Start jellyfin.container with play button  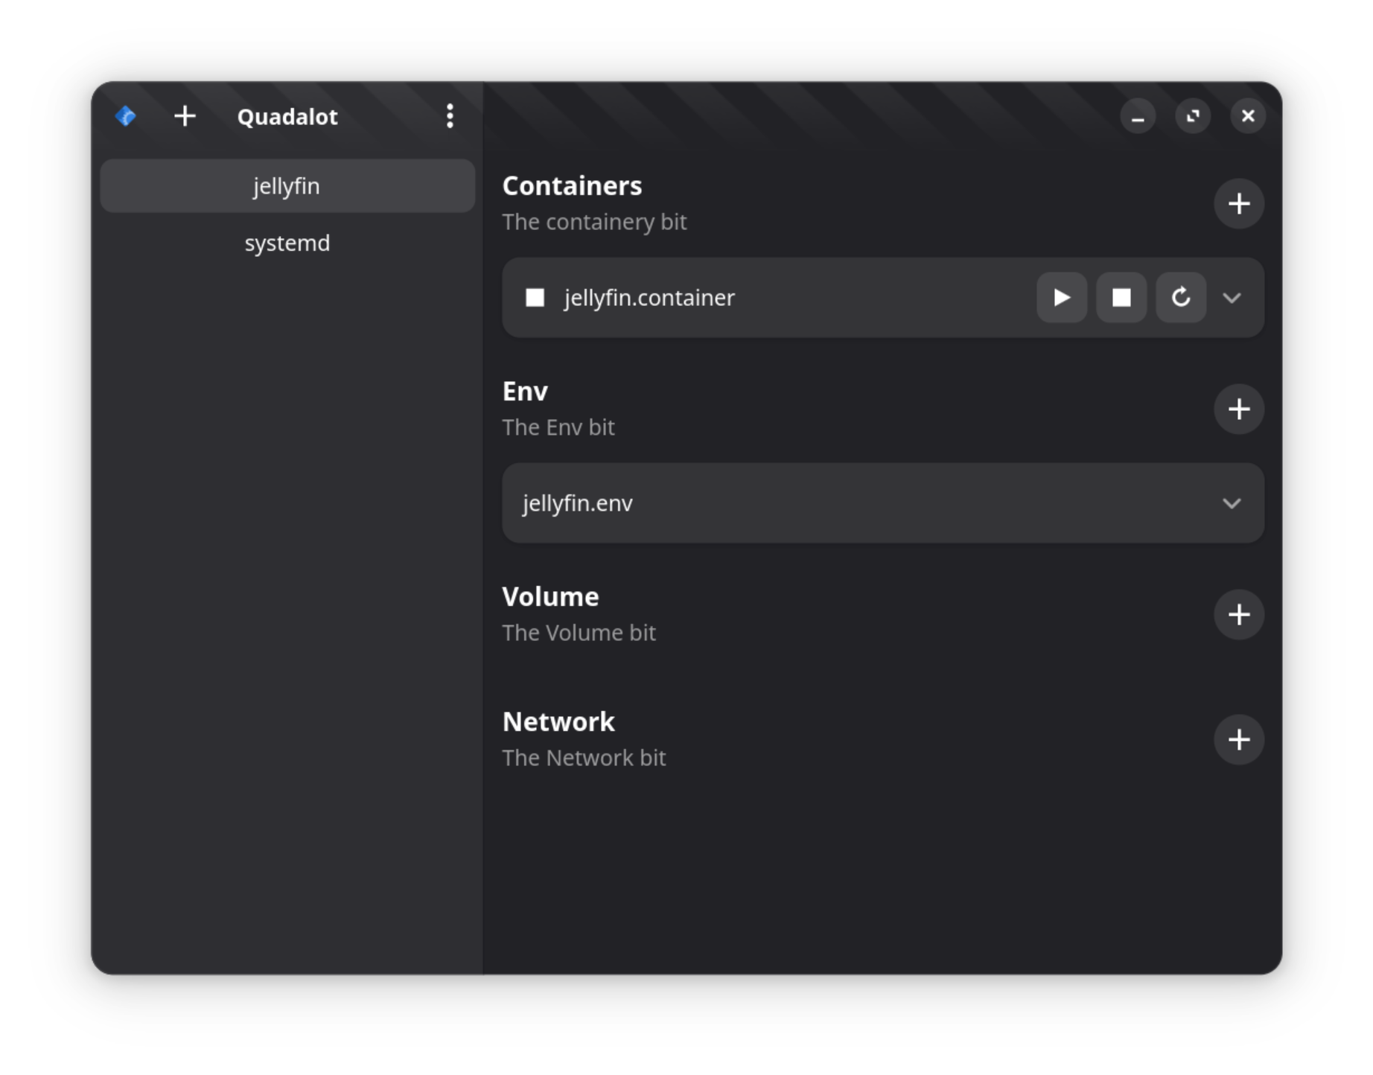pyautogui.click(x=1062, y=298)
